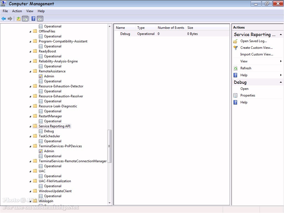Toggle the console tree with its toolbar icon
The height and width of the screenshot is (213, 284).
pyautogui.click(x=25, y=19)
